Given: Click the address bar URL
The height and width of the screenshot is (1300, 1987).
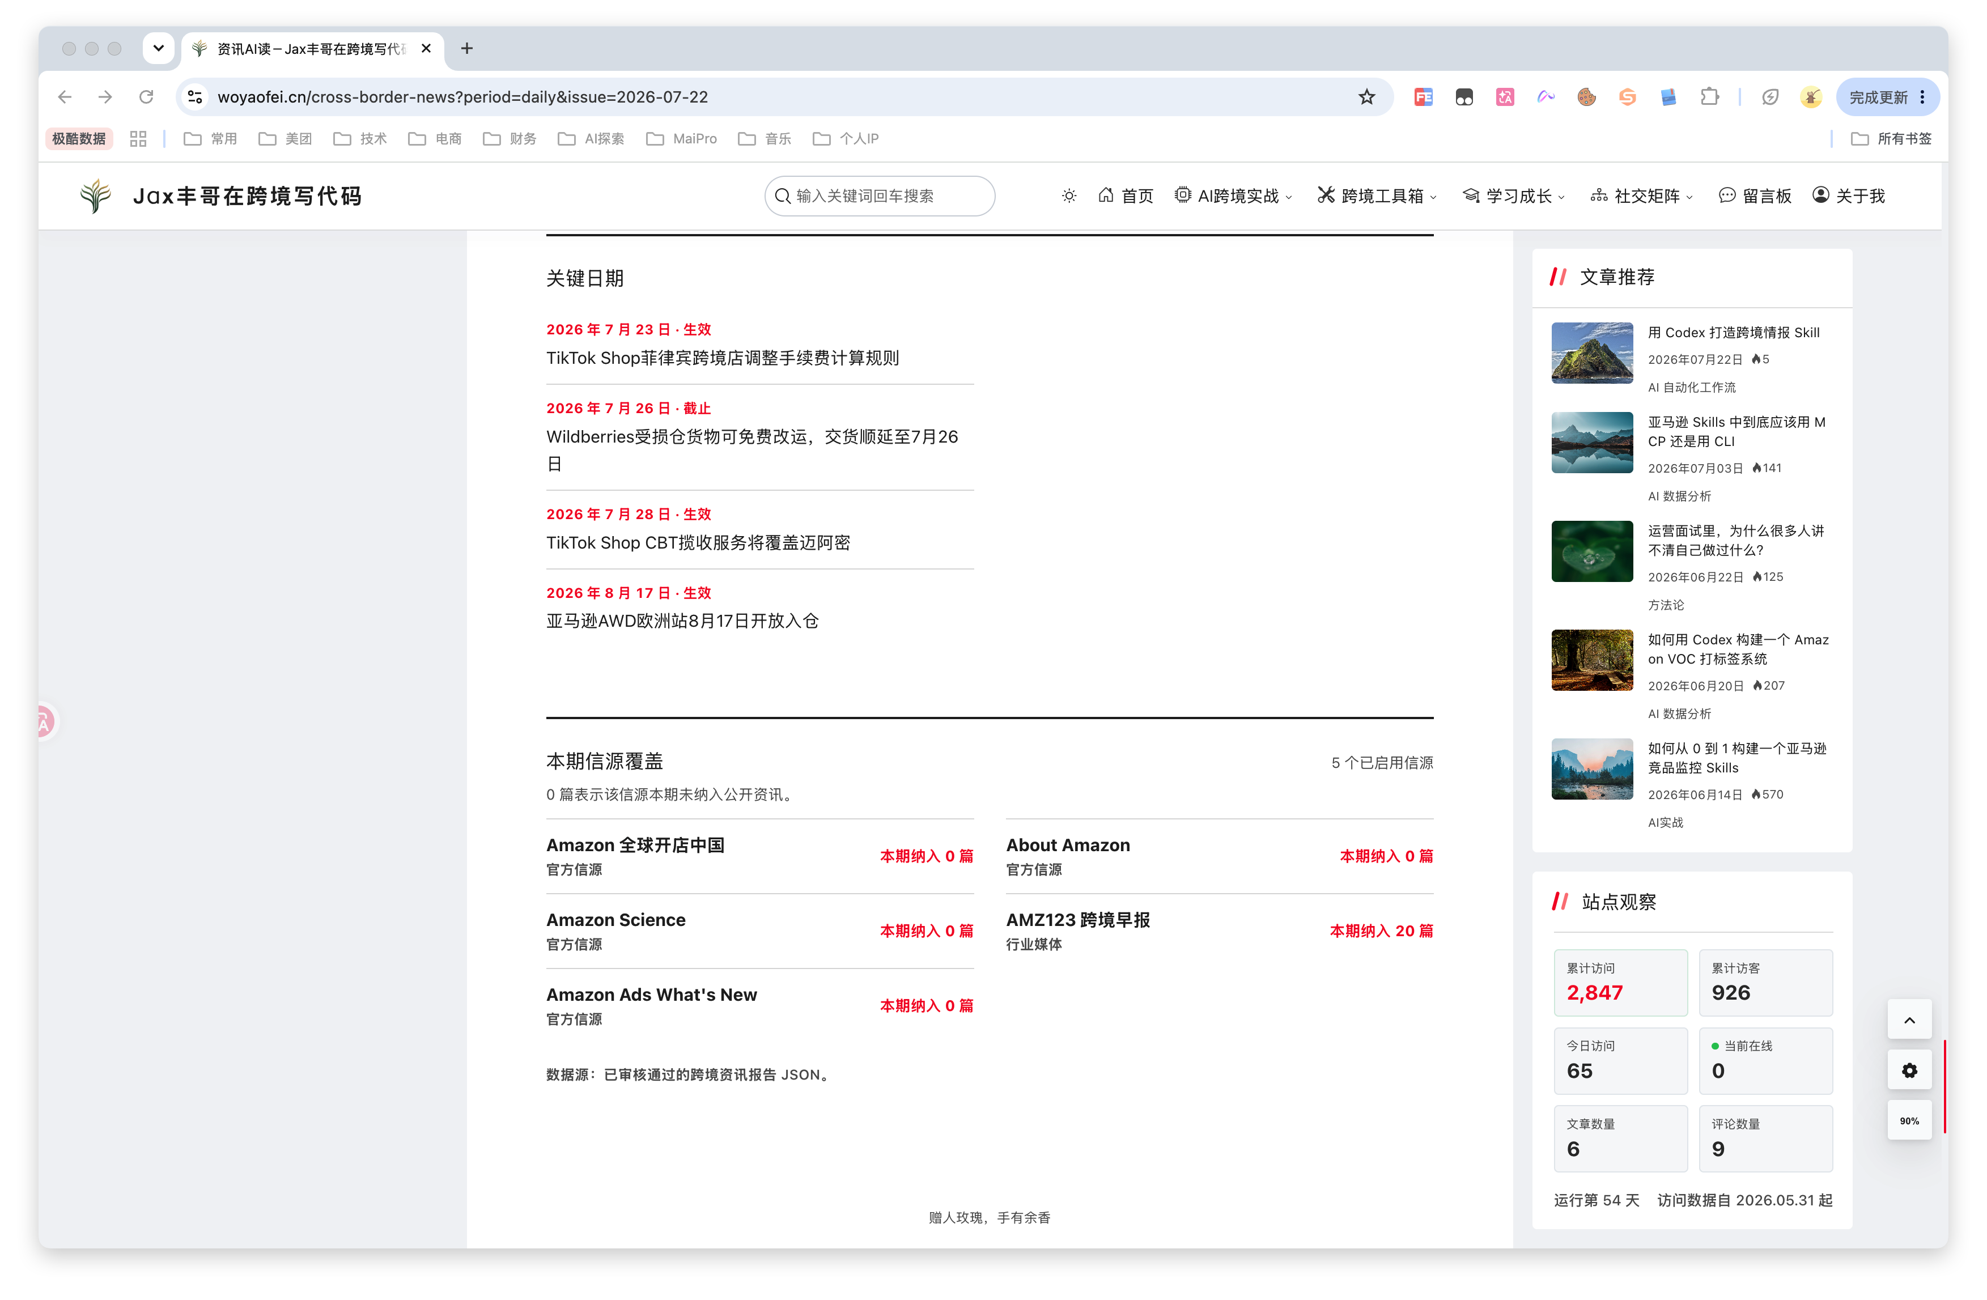Looking at the screenshot, I should point(462,97).
